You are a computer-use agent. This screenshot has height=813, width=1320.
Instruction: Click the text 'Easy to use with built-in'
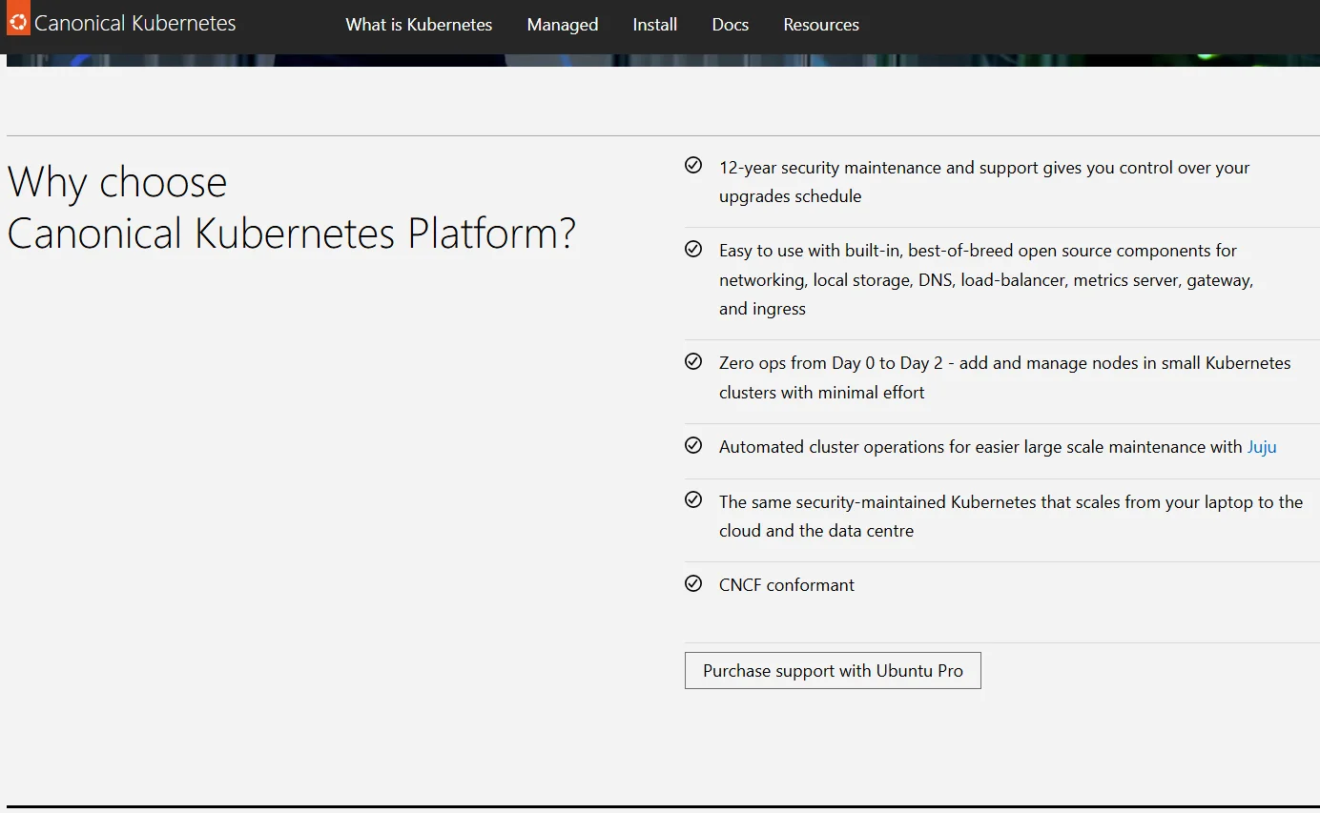coord(811,251)
